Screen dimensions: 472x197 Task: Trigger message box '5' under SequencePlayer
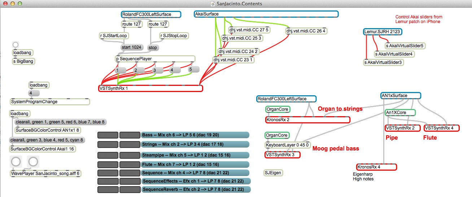(x=194, y=69)
